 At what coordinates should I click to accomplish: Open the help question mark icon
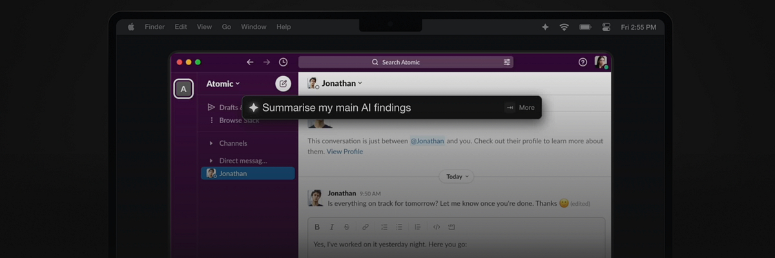point(583,62)
